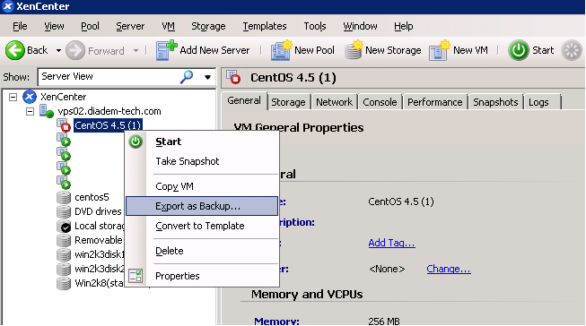This screenshot has width=586, height=326.
Task: Select Export as Backup... menu entry
Action: 202,206
